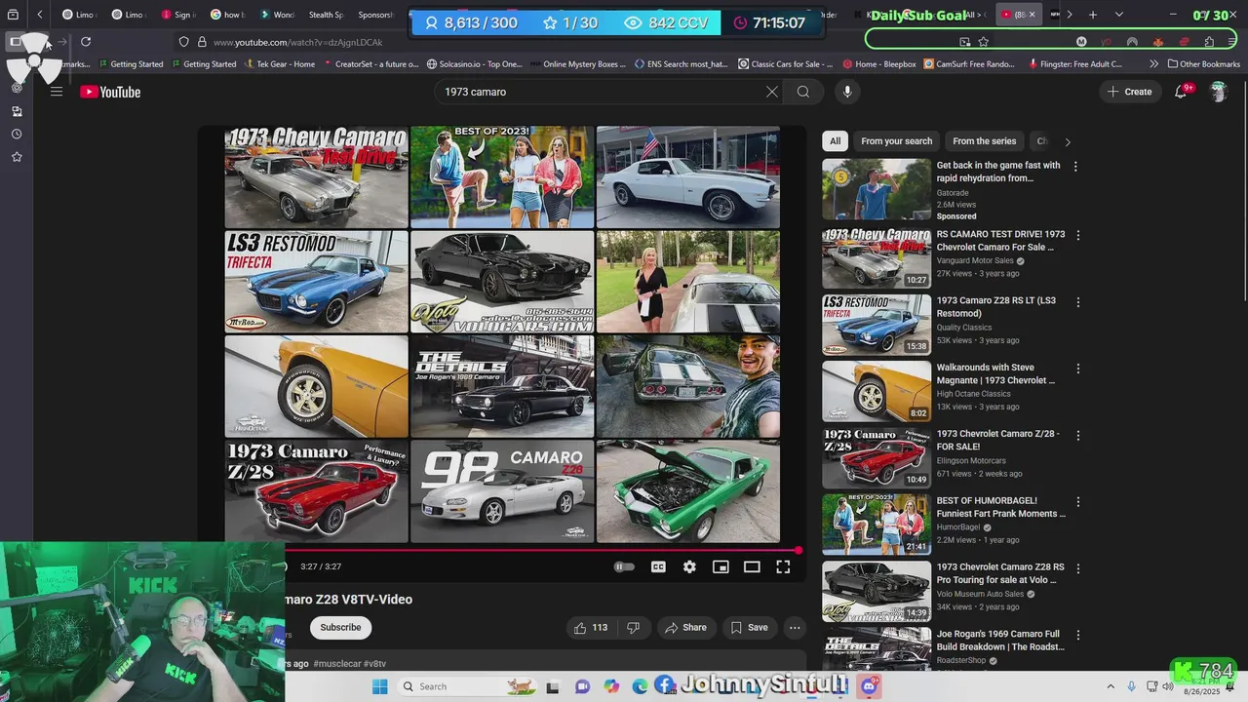
Task: Play the 98 Camaro Z28 end-screen thumbnail
Action: click(x=501, y=490)
